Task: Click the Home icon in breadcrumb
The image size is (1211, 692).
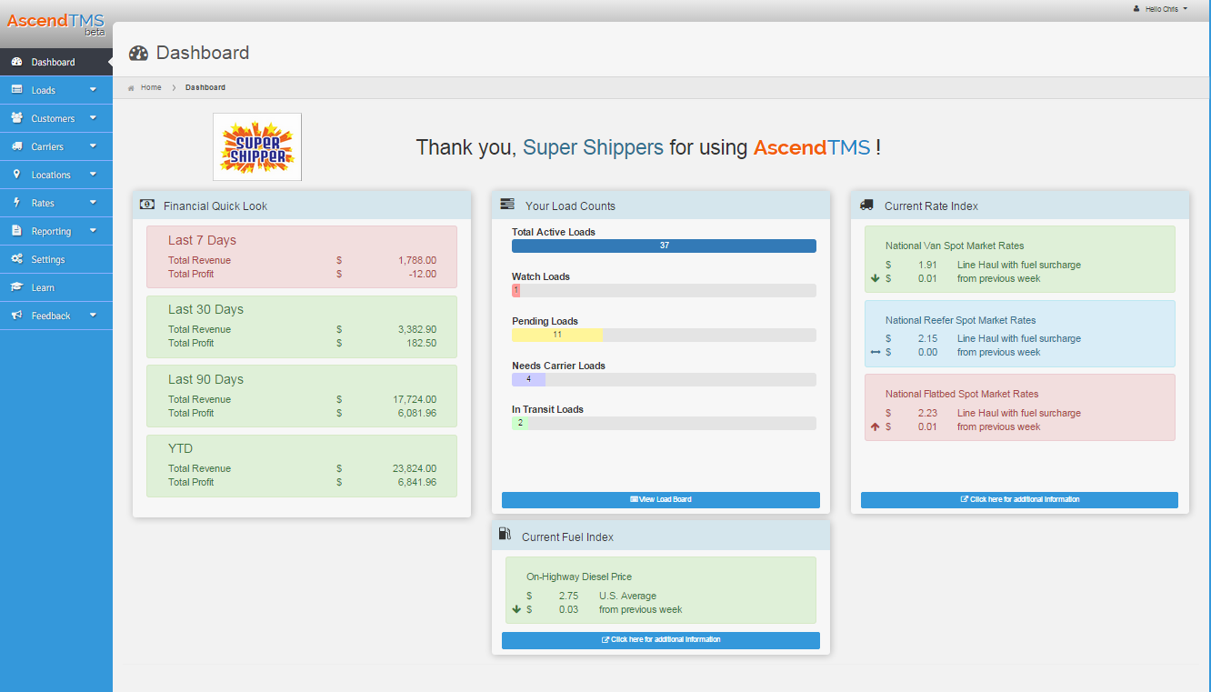Action: pos(131,88)
